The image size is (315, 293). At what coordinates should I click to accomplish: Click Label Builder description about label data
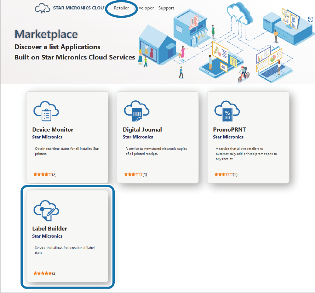[x=65, y=250]
